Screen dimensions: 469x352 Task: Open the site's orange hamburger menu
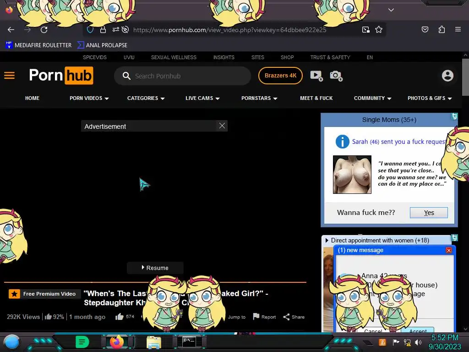[9, 76]
